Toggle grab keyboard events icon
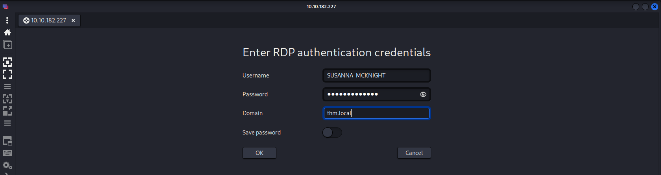Viewport: 661px width, 175px height. pos(7,153)
